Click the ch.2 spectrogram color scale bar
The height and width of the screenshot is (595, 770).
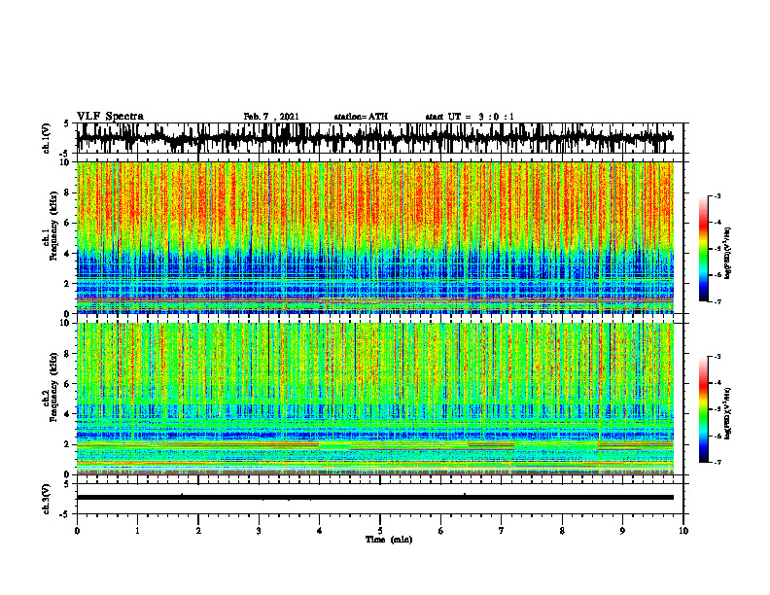(x=704, y=409)
